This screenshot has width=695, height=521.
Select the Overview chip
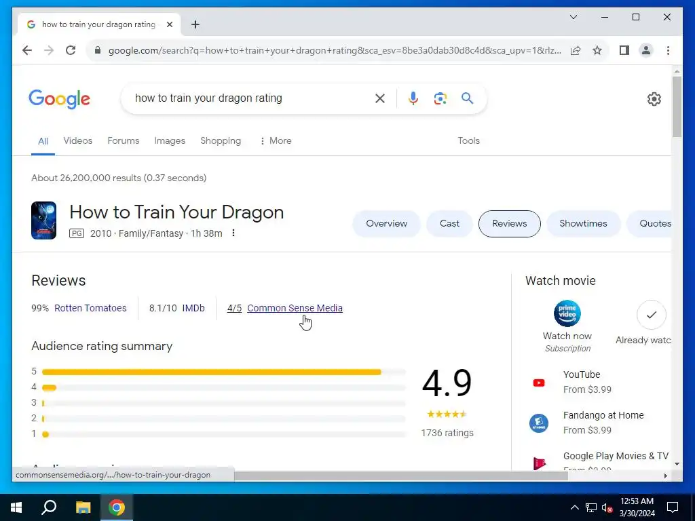pos(386,224)
